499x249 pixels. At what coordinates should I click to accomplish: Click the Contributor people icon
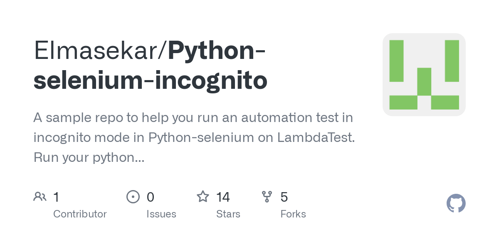[40, 197]
